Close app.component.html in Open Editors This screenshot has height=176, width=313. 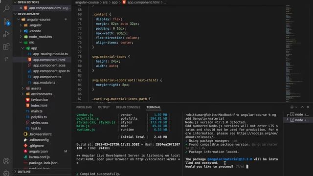point(21,8)
